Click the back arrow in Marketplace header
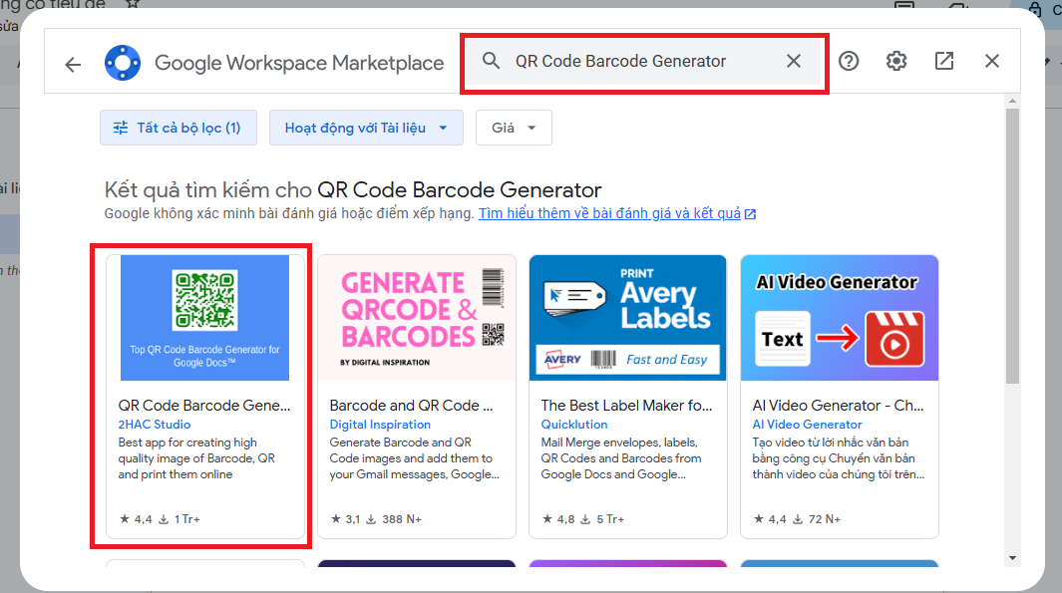Screen dimensions: 1062x593 click(x=73, y=64)
